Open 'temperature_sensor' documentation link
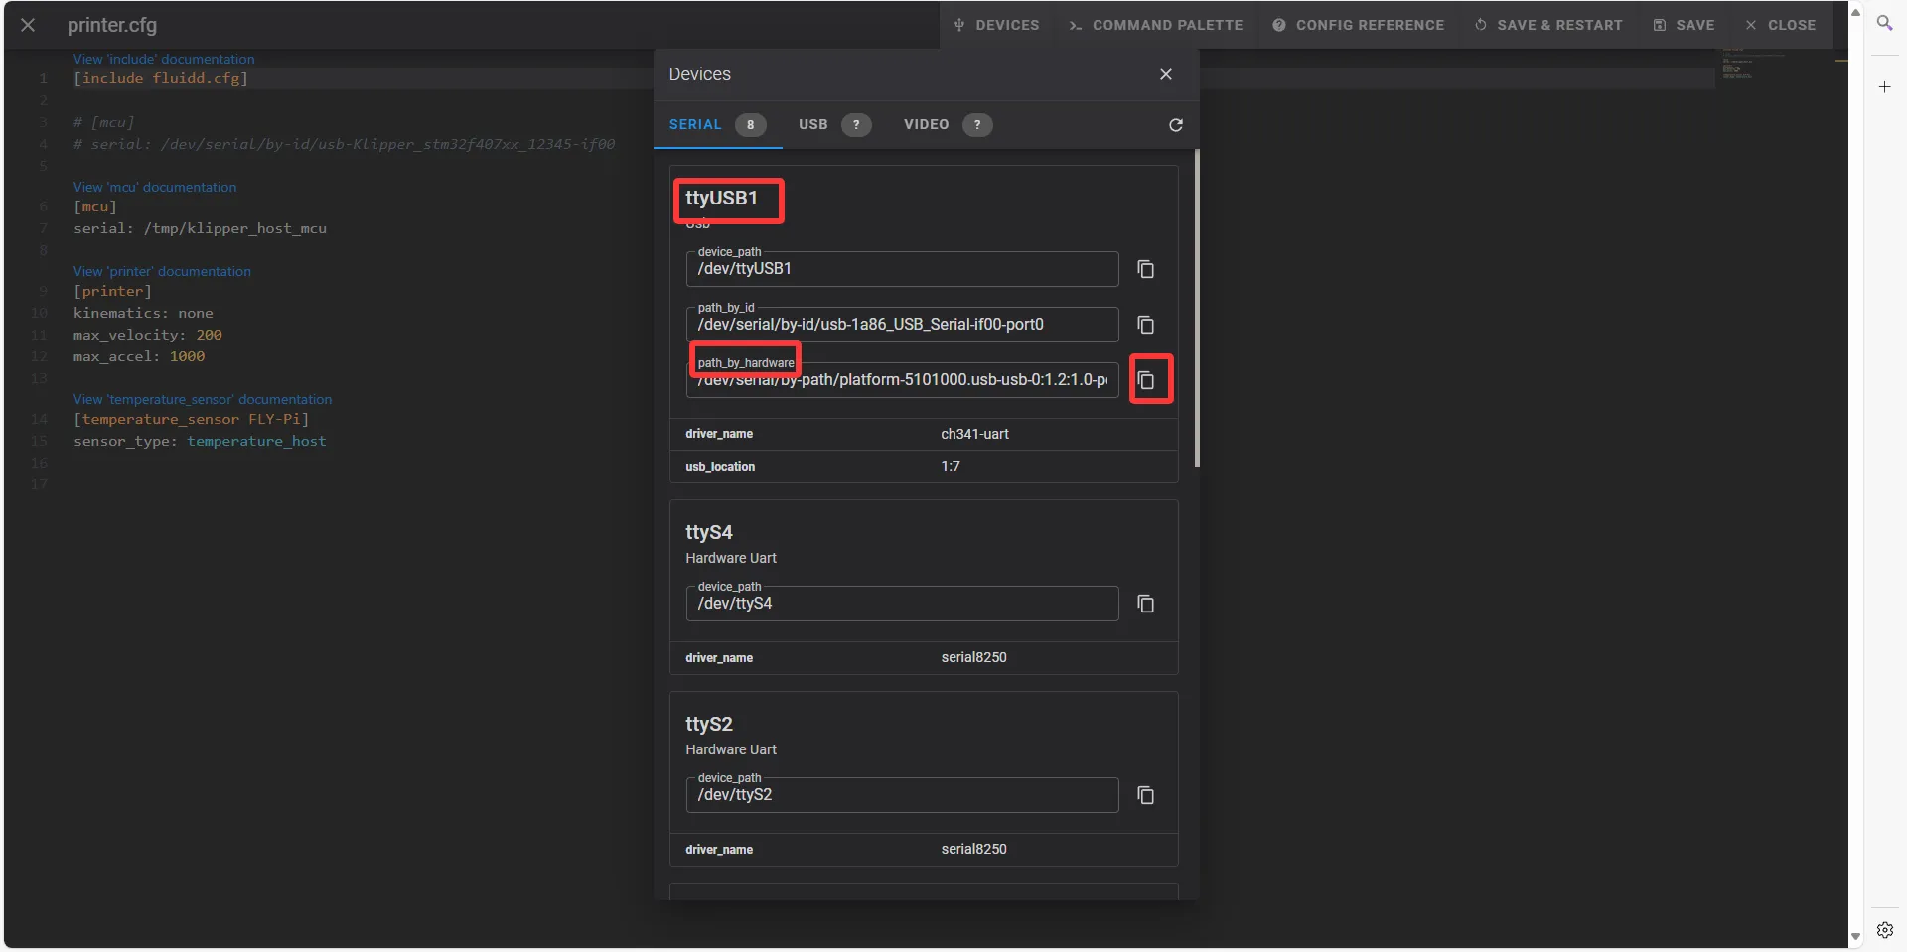1907x952 pixels. click(203, 399)
